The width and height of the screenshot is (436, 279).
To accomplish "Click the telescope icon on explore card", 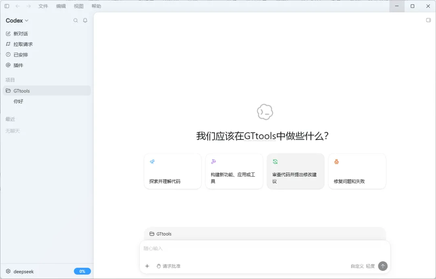I will [x=152, y=162].
